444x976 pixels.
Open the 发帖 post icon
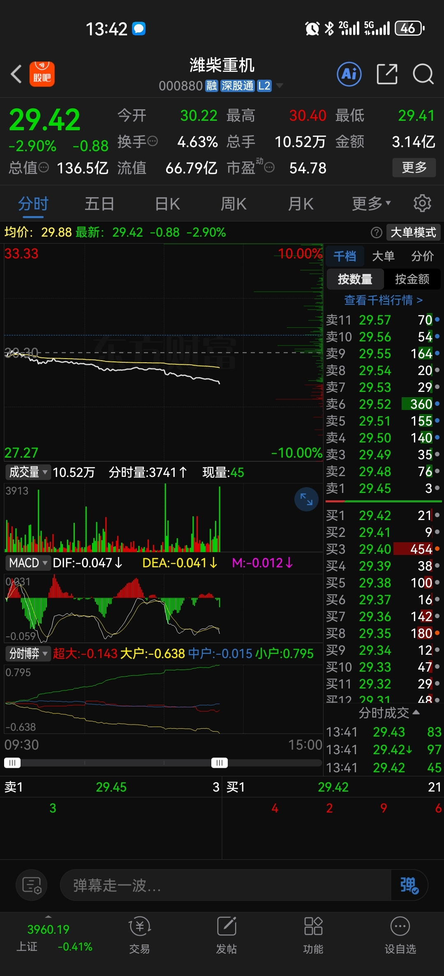pos(227,935)
